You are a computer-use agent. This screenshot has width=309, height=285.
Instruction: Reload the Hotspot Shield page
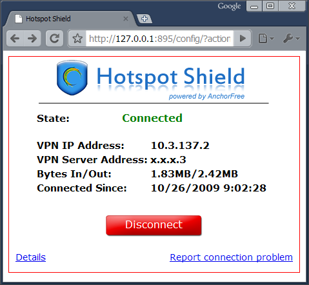55,39
